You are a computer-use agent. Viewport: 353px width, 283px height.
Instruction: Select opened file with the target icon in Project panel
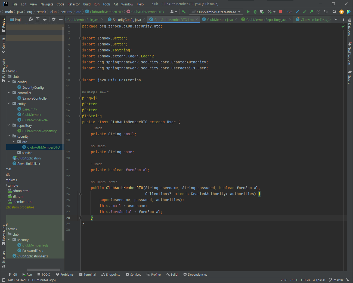click(x=31, y=19)
